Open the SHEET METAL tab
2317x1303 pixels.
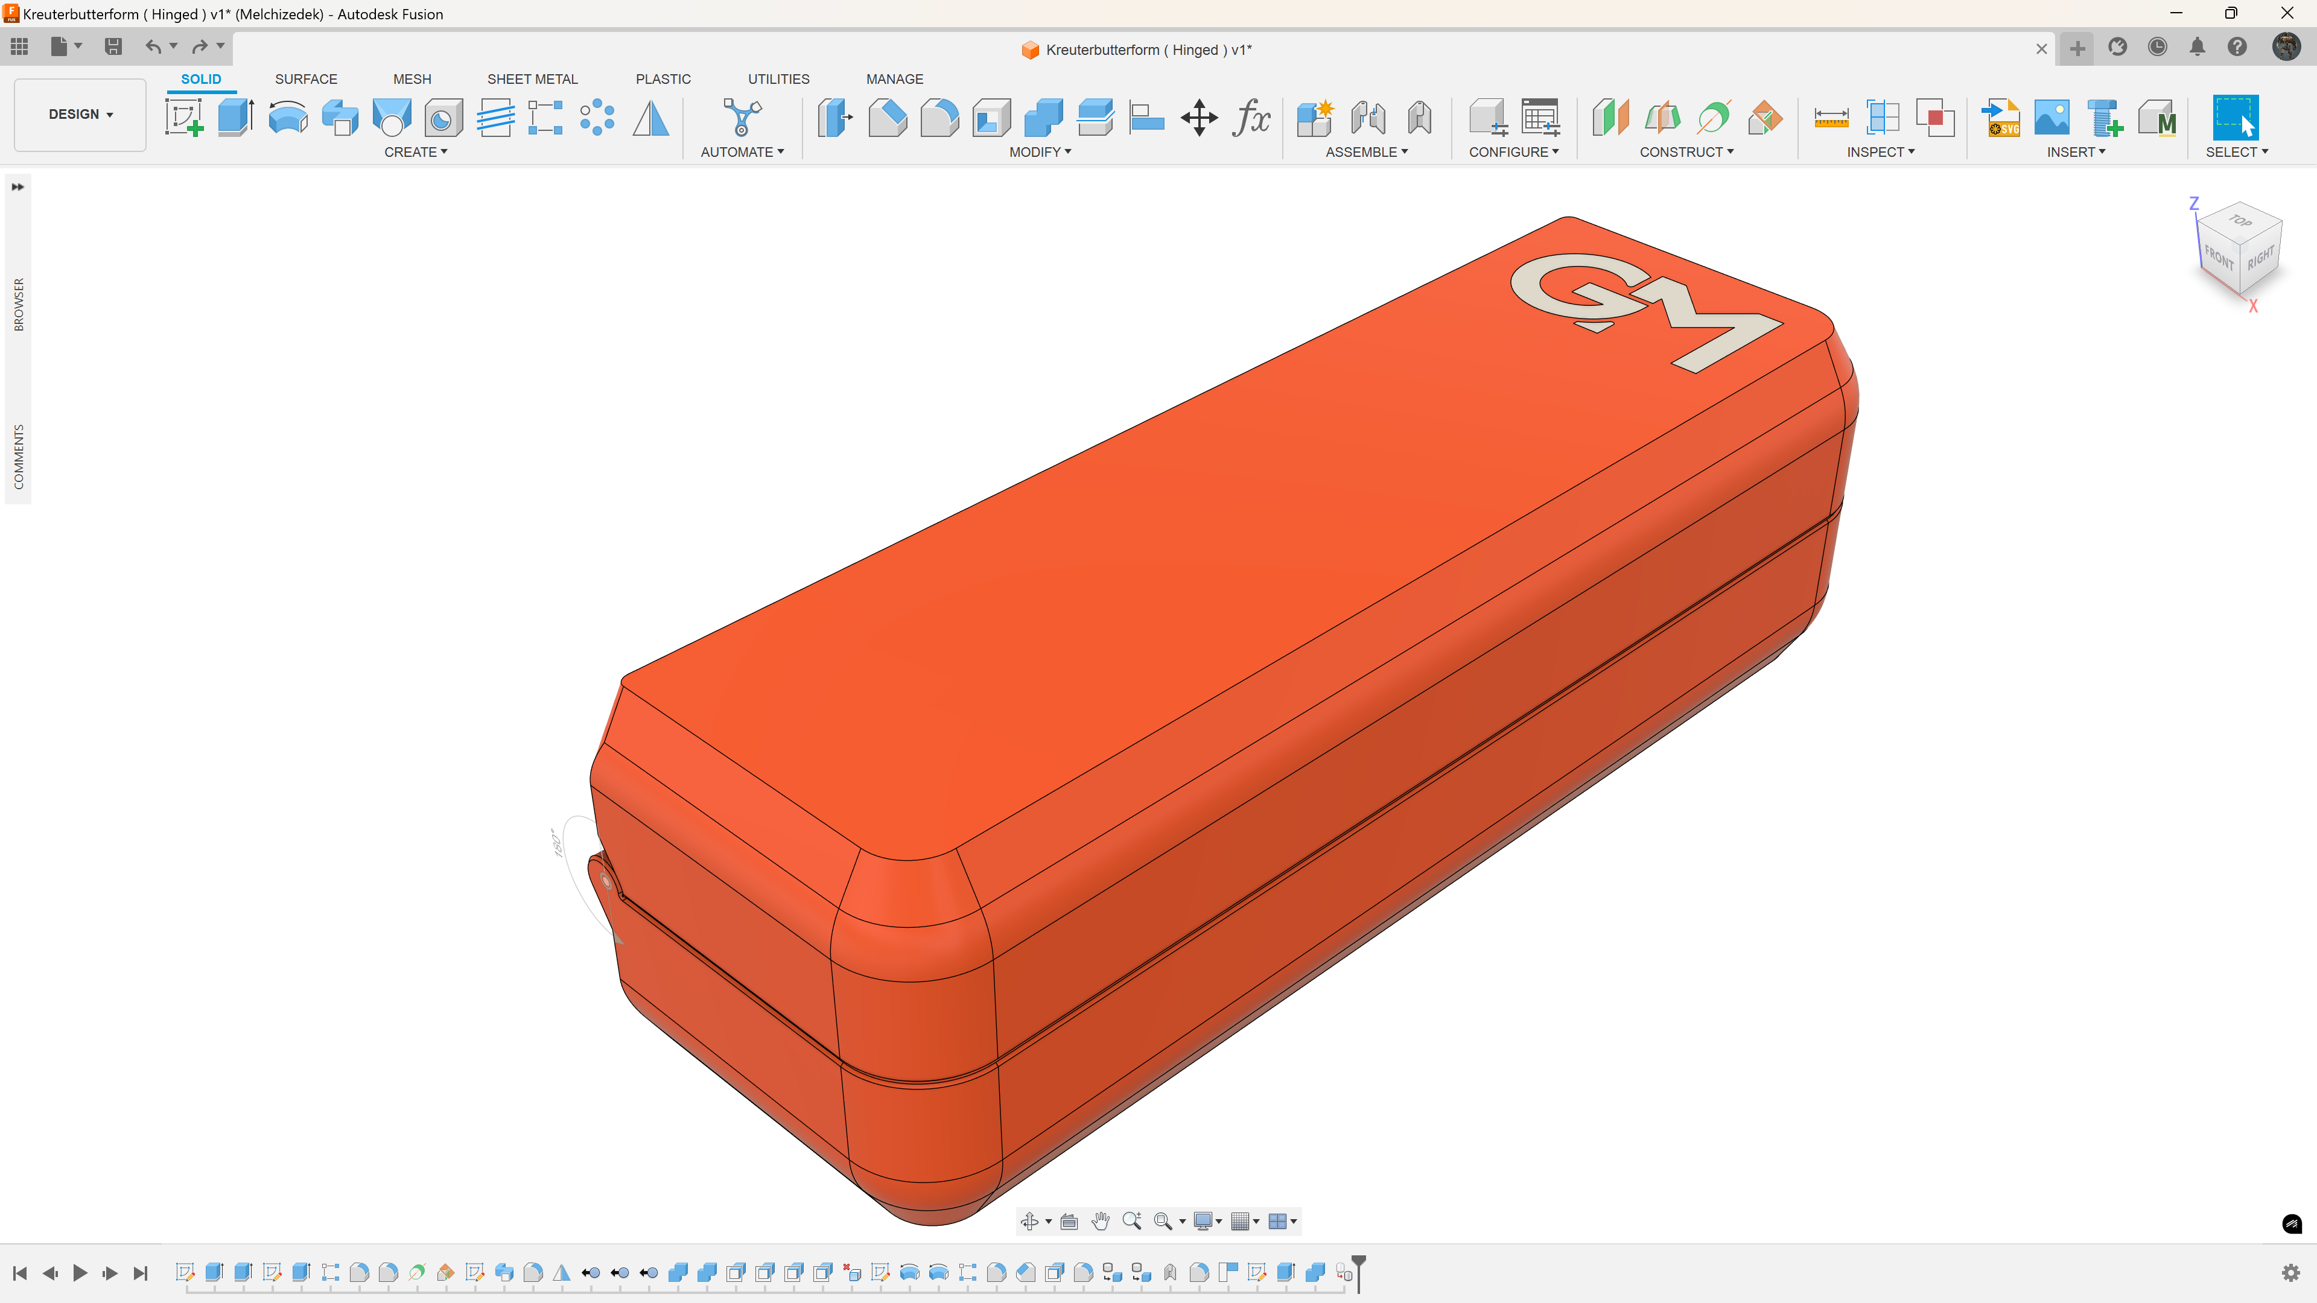(x=532, y=79)
